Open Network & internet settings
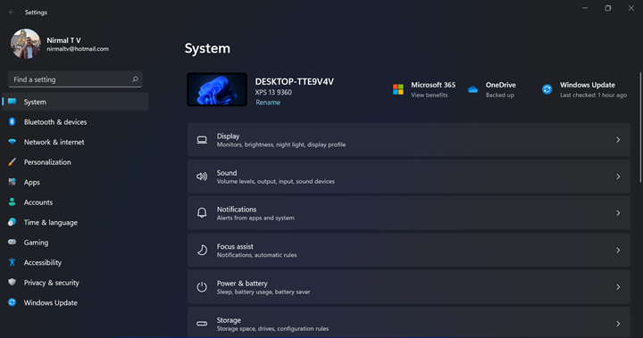 point(54,142)
